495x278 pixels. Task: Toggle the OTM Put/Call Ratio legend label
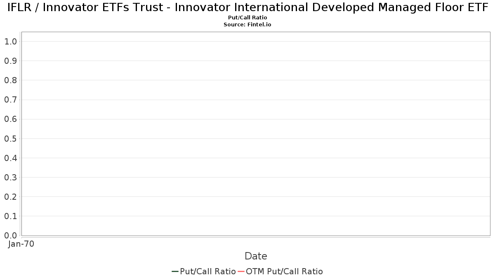coord(284,271)
